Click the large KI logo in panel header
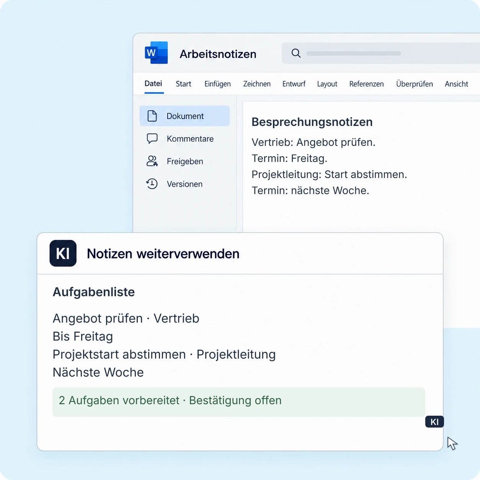The image size is (480, 480). point(63,253)
